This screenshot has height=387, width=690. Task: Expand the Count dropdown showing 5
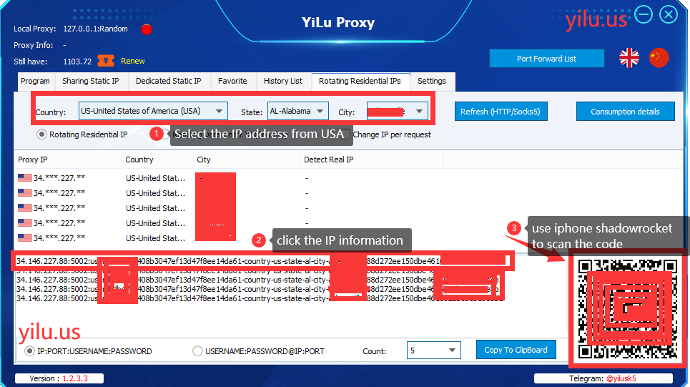[452, 351]
